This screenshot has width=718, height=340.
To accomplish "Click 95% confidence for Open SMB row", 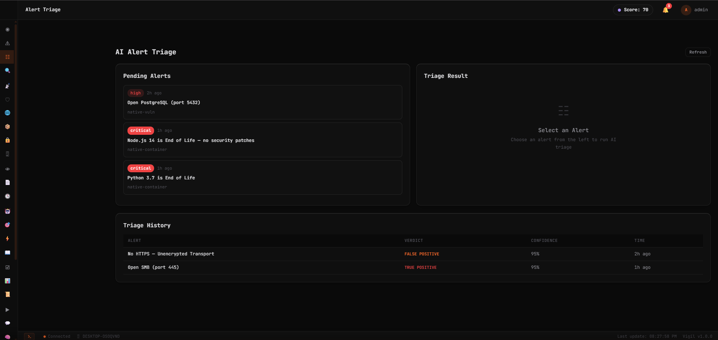I will pyautogui.click(x=535, y=267).
